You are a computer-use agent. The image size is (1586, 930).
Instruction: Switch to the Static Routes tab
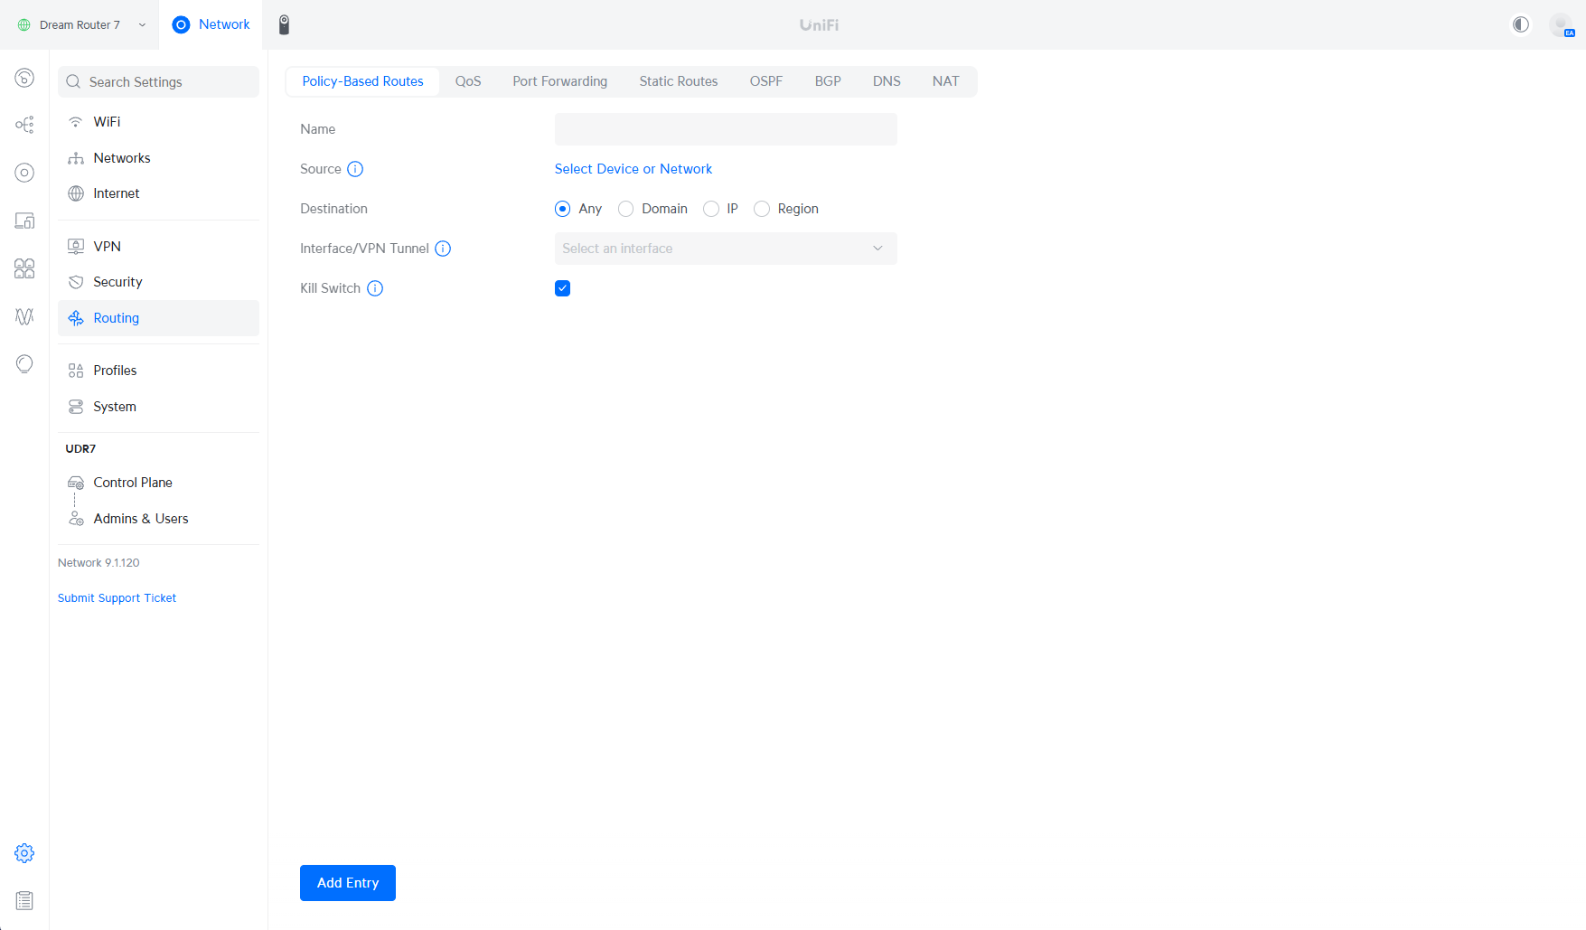679,81
